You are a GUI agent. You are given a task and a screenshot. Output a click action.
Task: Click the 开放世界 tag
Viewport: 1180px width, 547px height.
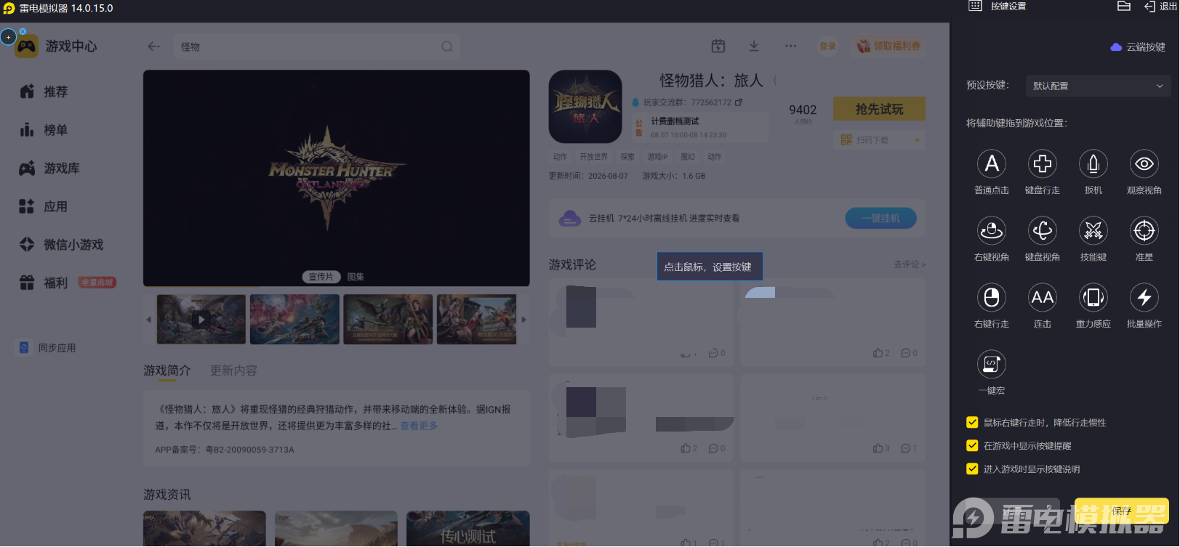(x=593, y=157)
